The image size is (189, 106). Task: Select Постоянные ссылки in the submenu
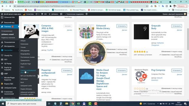pos(27,57)
